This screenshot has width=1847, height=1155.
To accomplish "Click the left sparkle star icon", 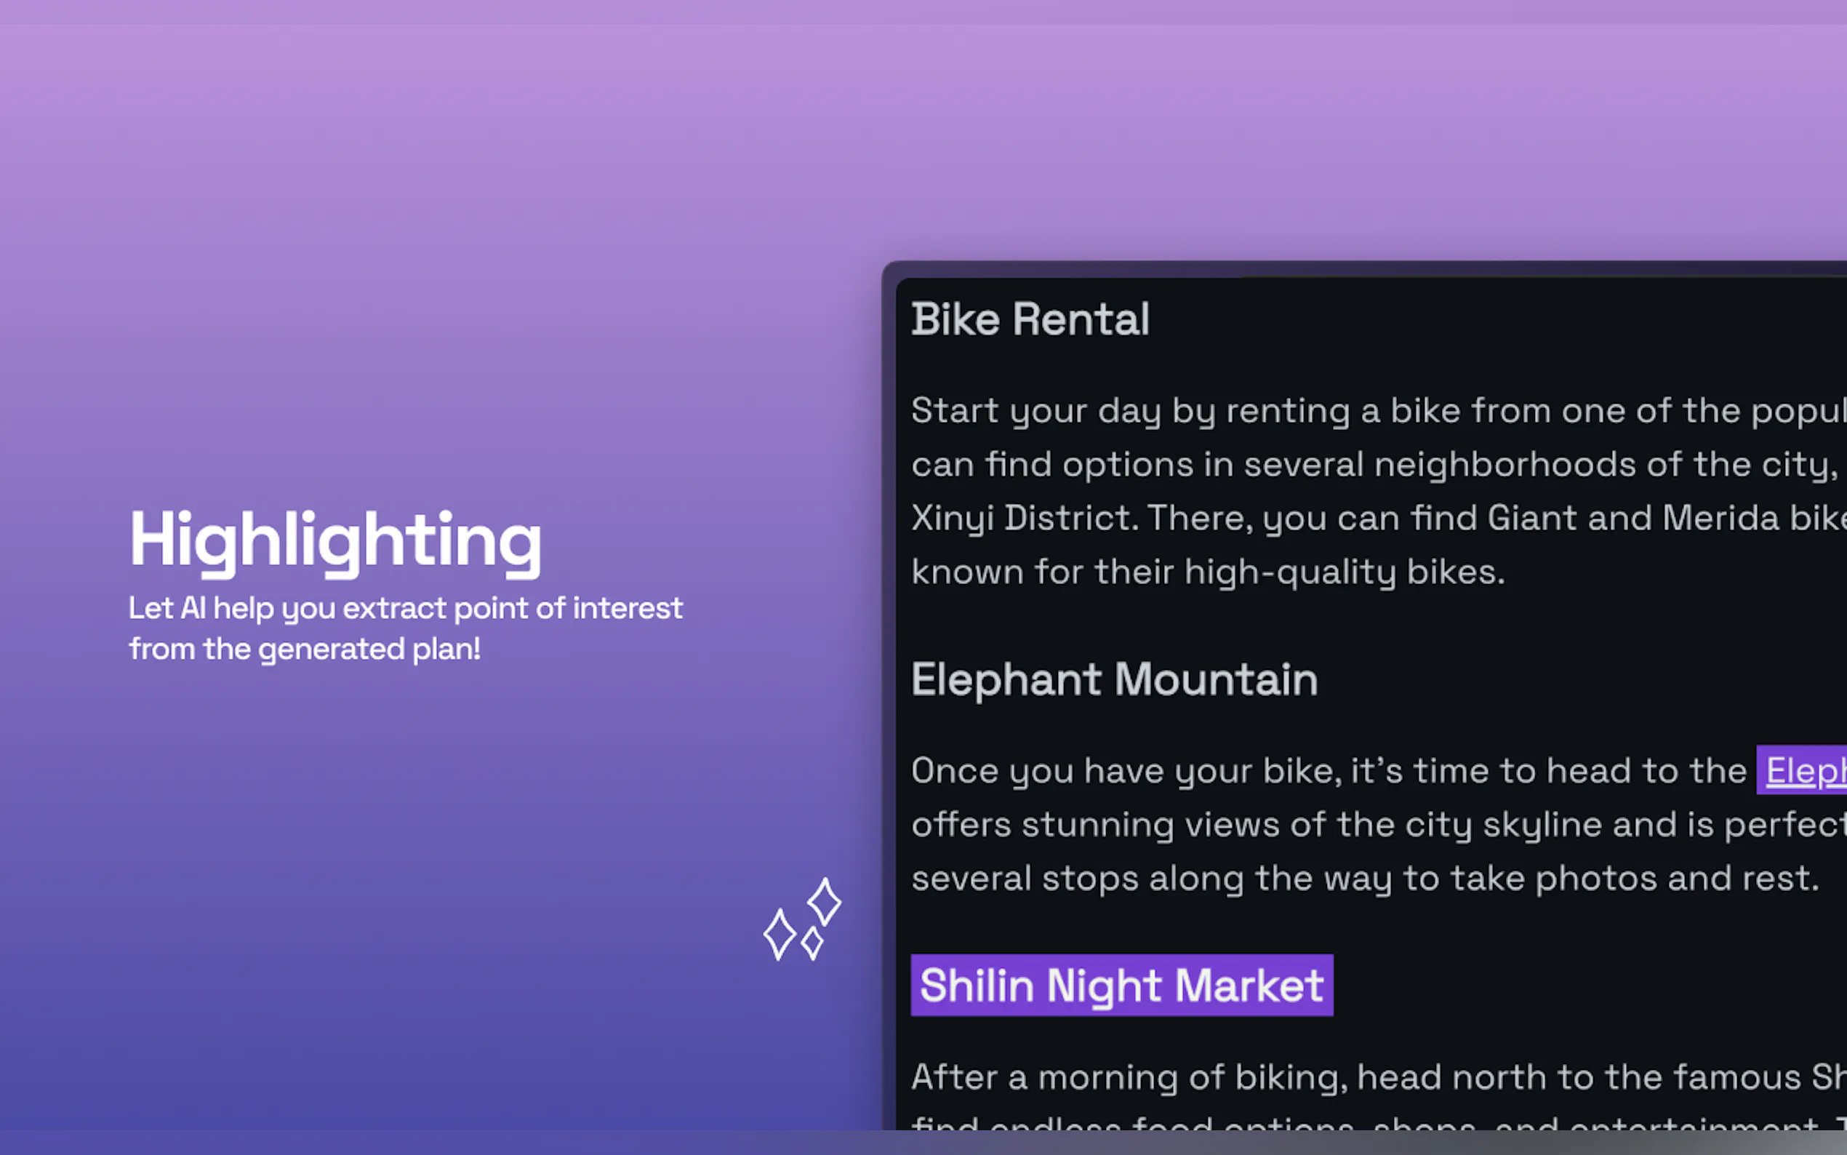I will [x=780, y=933].
